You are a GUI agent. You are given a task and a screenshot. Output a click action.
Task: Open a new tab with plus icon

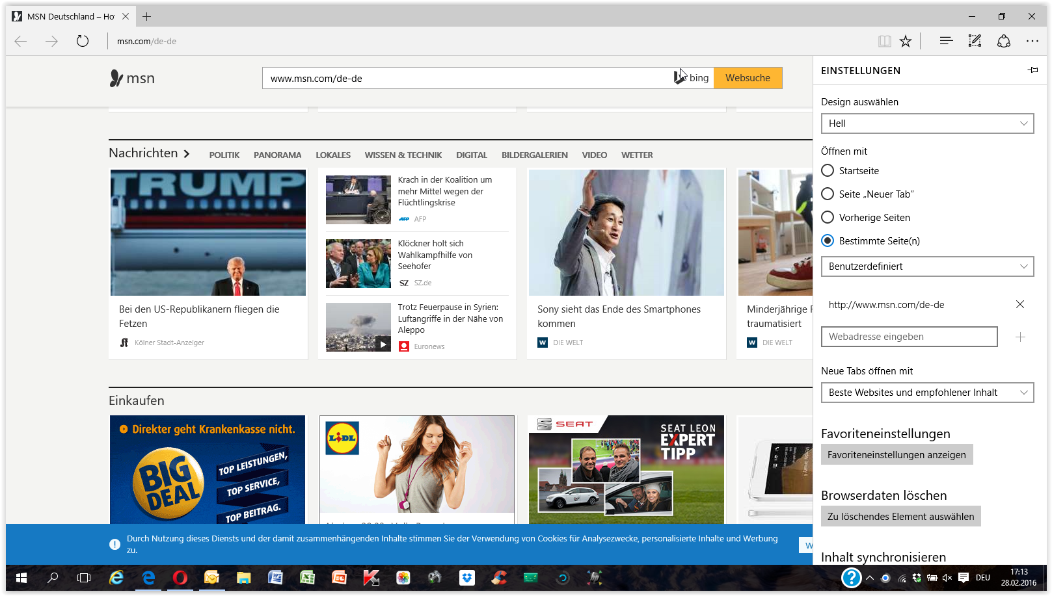click(x=147, y=16)
